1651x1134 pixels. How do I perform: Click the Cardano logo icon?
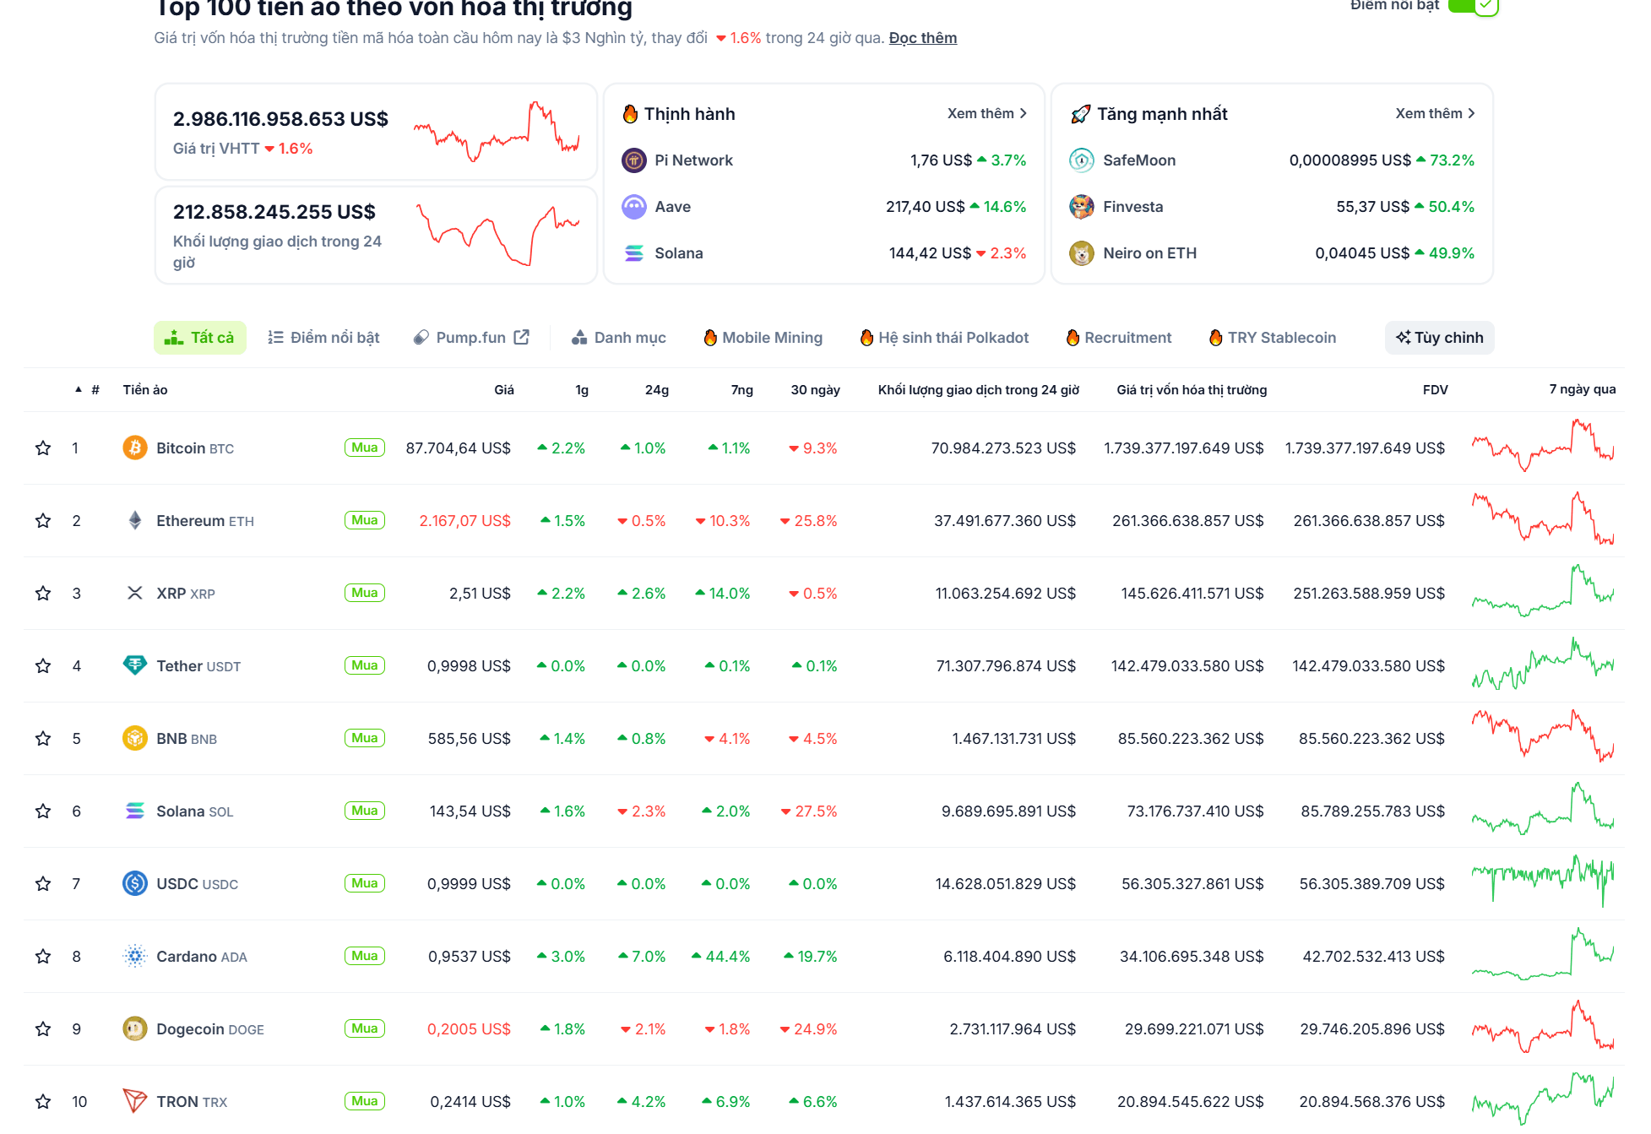[135, 956]
